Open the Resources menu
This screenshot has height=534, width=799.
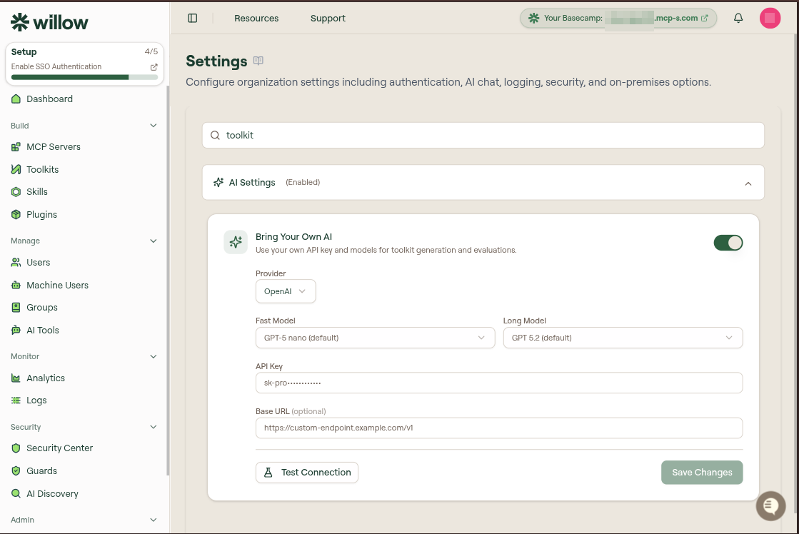[x=256, y=19]
